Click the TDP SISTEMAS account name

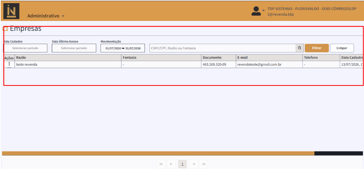pos(312,9)
